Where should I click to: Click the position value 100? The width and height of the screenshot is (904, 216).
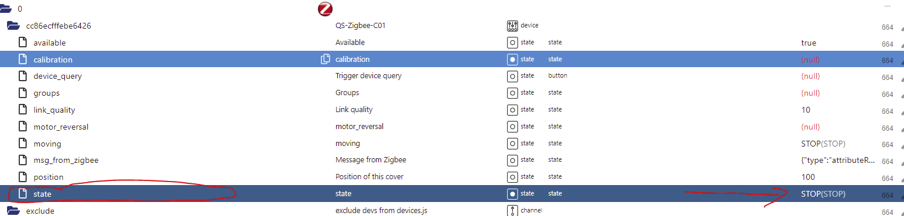point(808,177)
